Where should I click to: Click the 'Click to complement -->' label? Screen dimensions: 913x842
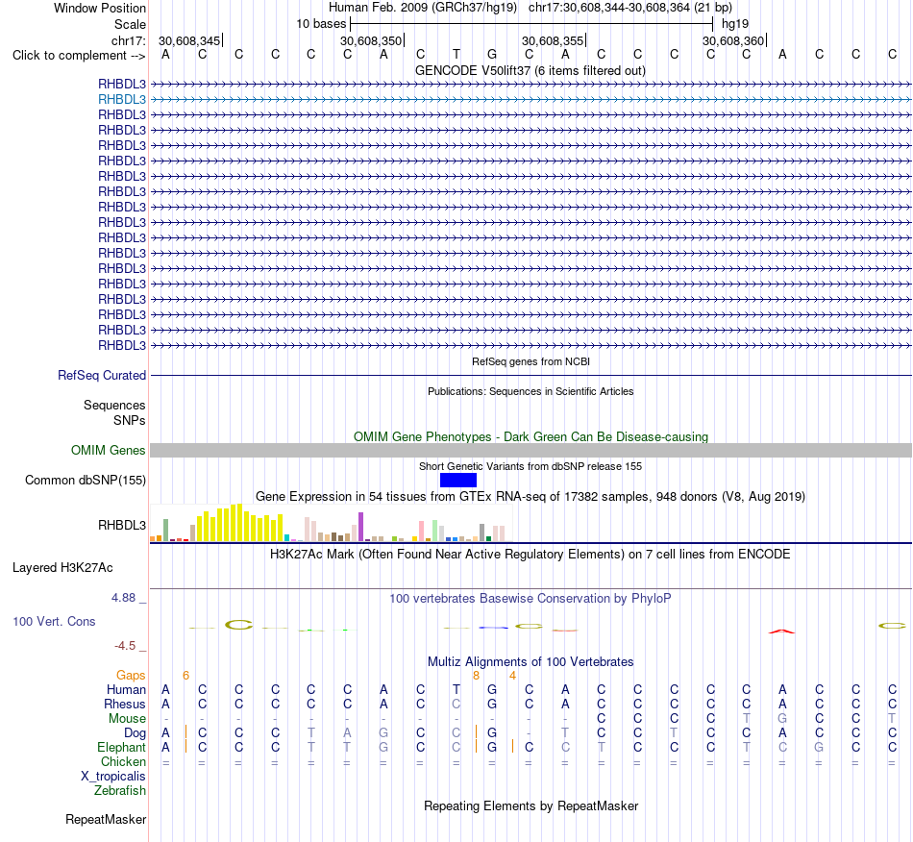click(79, 56)
